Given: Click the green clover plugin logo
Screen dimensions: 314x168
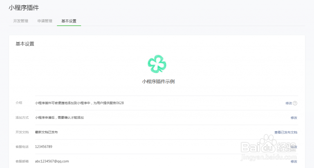Looking at the screenshot, I should 157,64.
